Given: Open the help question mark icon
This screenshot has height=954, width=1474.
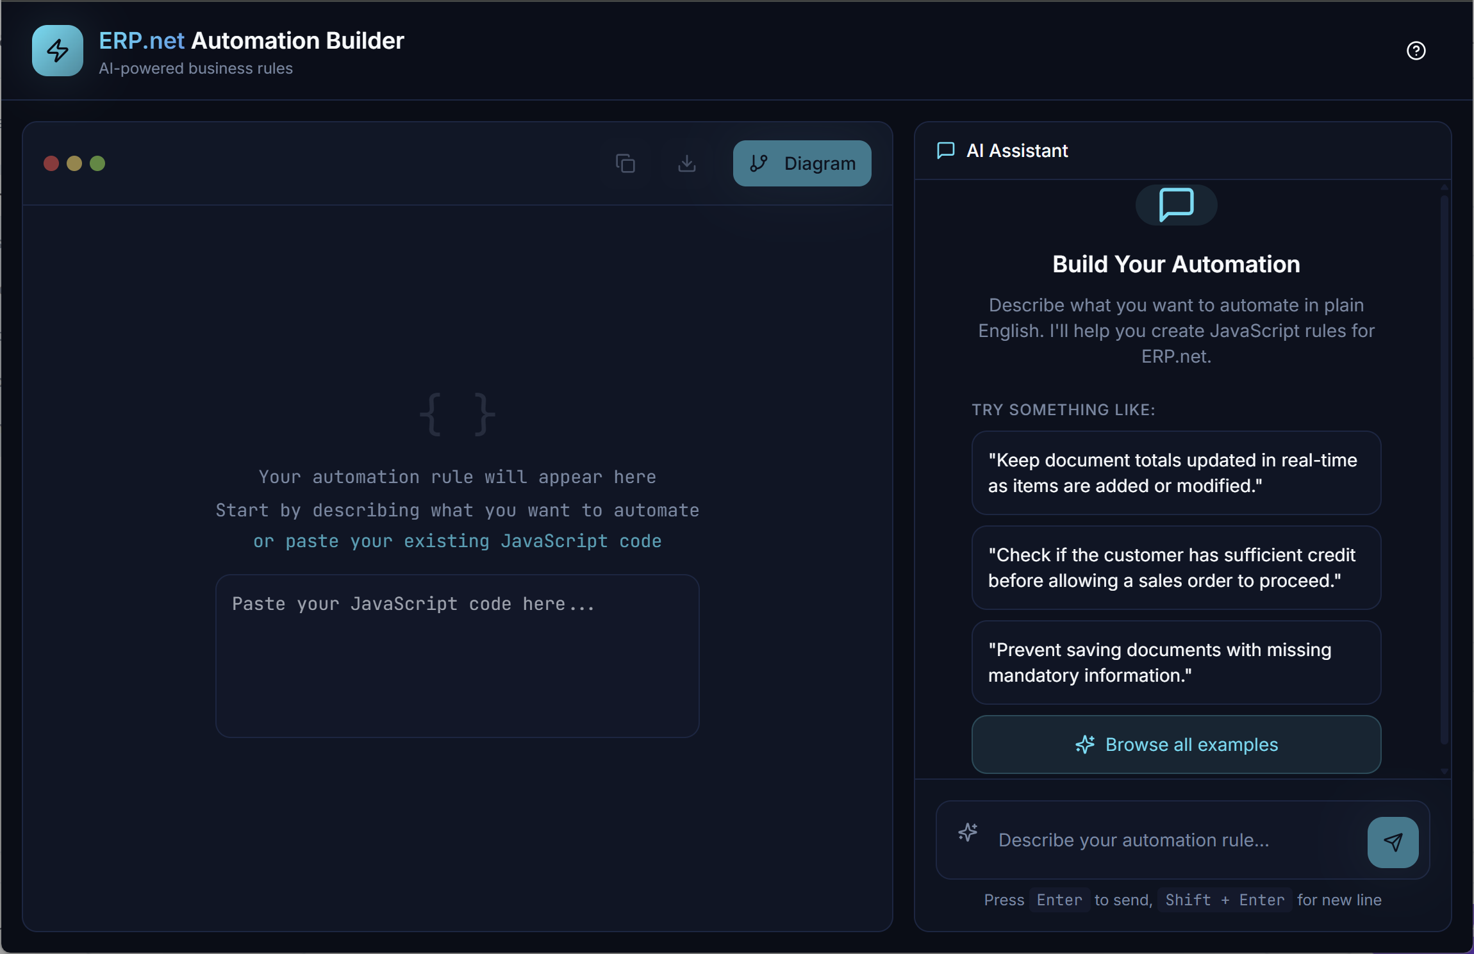Looking at the screenshot, I should (1416, 51).
